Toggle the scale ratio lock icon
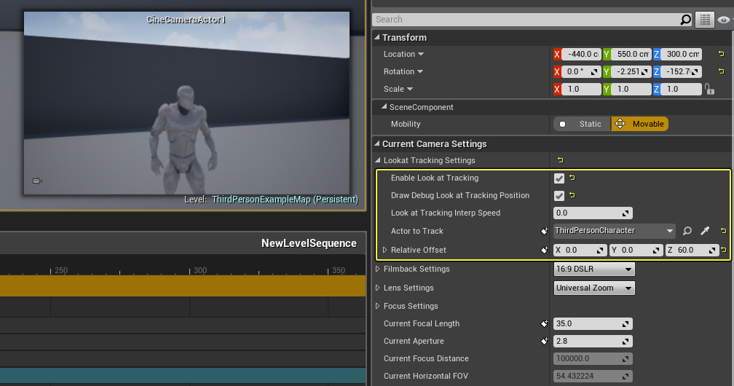 709,89
